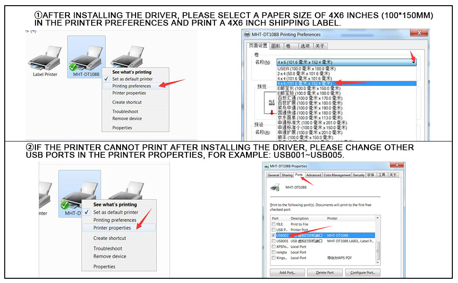Click the MHT-DT108B Properties title bar icon
The width and height of the screenshot is (458, 283).
click(x=267, y=166)
